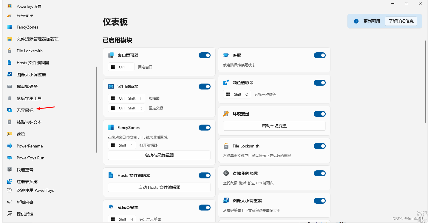The width and height of the screenshot is (428, 223).
Task: Click the 无界鼠标 icon in sidebar
Action: (x=10, y=110)
